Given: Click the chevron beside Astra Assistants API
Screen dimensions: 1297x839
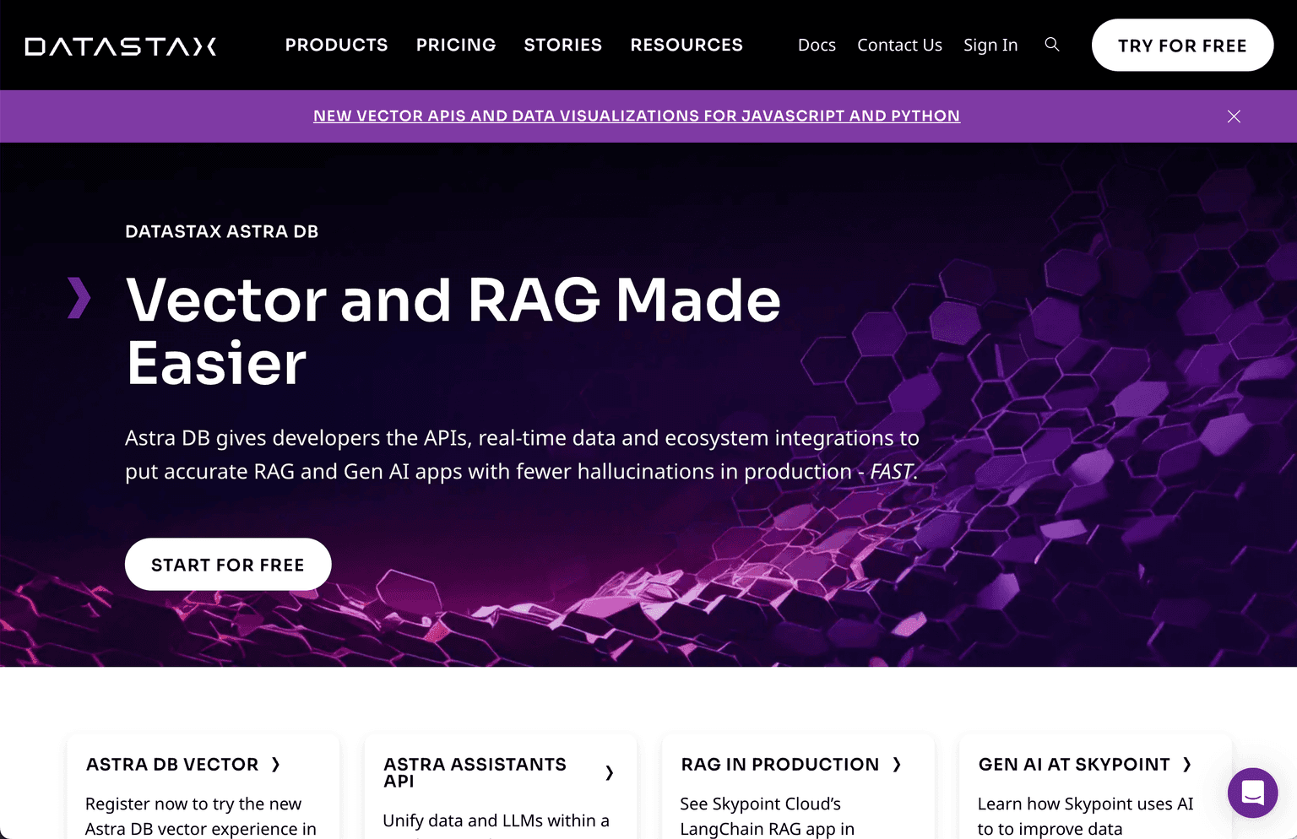Looking at the screenshot, I should click(610, 772).
